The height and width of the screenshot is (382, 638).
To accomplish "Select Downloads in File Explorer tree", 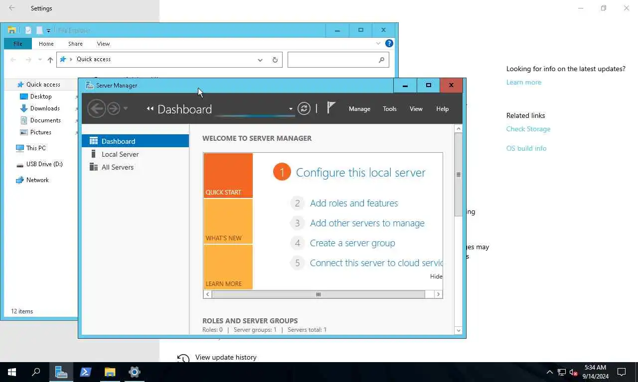I will pos(45,108).
